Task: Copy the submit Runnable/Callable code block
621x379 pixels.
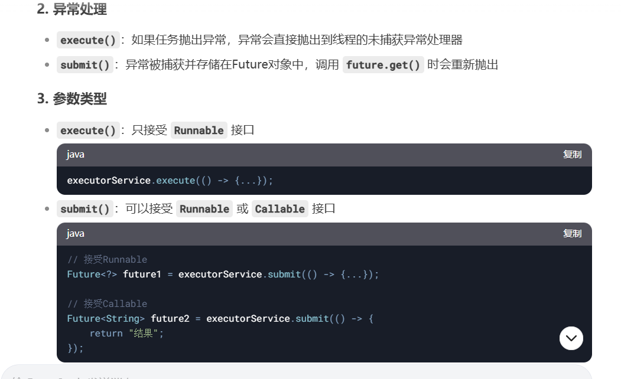Action: point(573,234)
